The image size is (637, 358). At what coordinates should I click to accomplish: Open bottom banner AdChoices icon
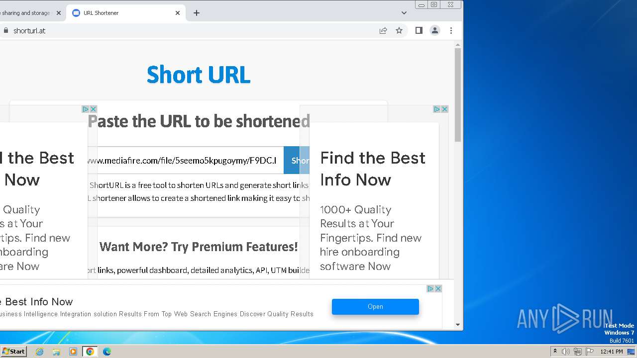(x=430, y=288)
